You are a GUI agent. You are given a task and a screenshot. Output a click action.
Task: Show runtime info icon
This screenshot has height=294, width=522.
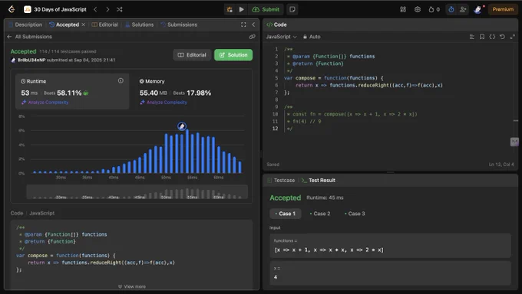[x=121, y=80]
